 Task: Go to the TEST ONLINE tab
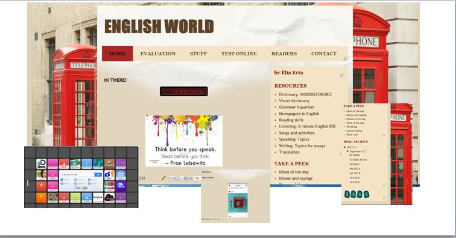[x=239, y=53]
